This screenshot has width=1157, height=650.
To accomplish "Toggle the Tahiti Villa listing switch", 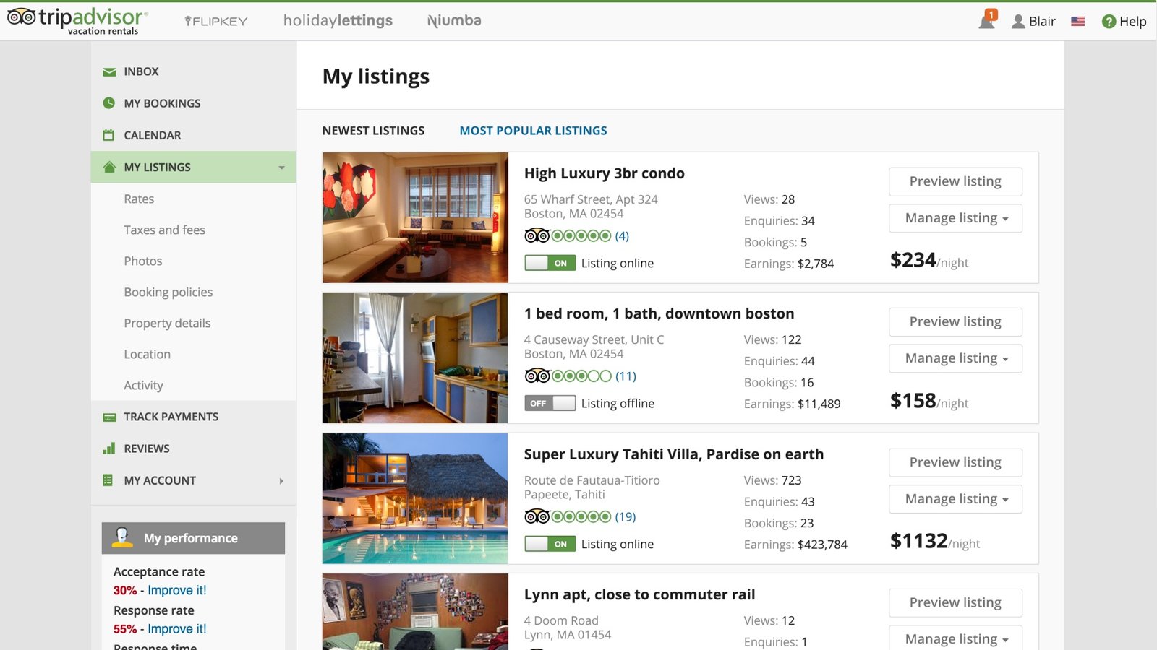I will pos(550,544).
